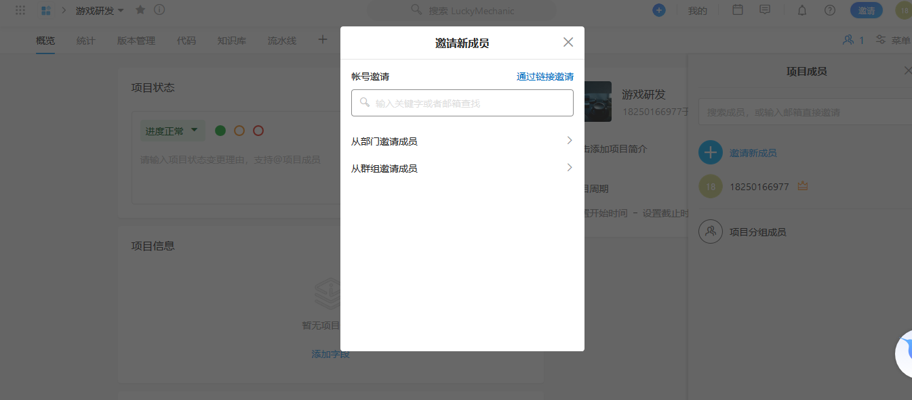Click the 添加字段 link in project info

point(330,353)
